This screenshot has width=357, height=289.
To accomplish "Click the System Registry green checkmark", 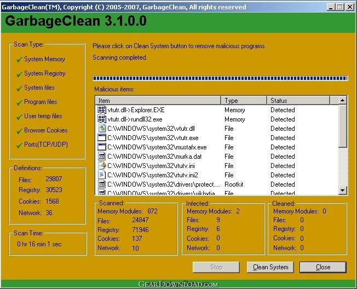I will [19, 74].
